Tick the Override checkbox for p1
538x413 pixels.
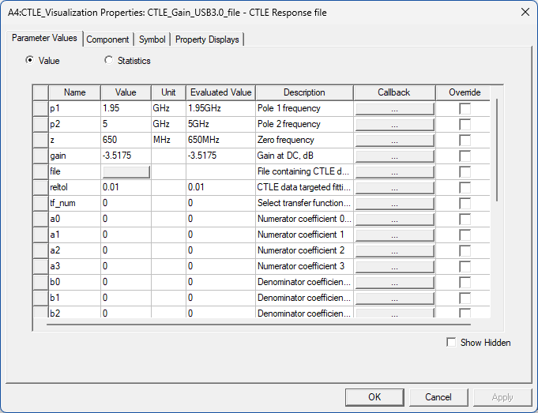[465, 109]
